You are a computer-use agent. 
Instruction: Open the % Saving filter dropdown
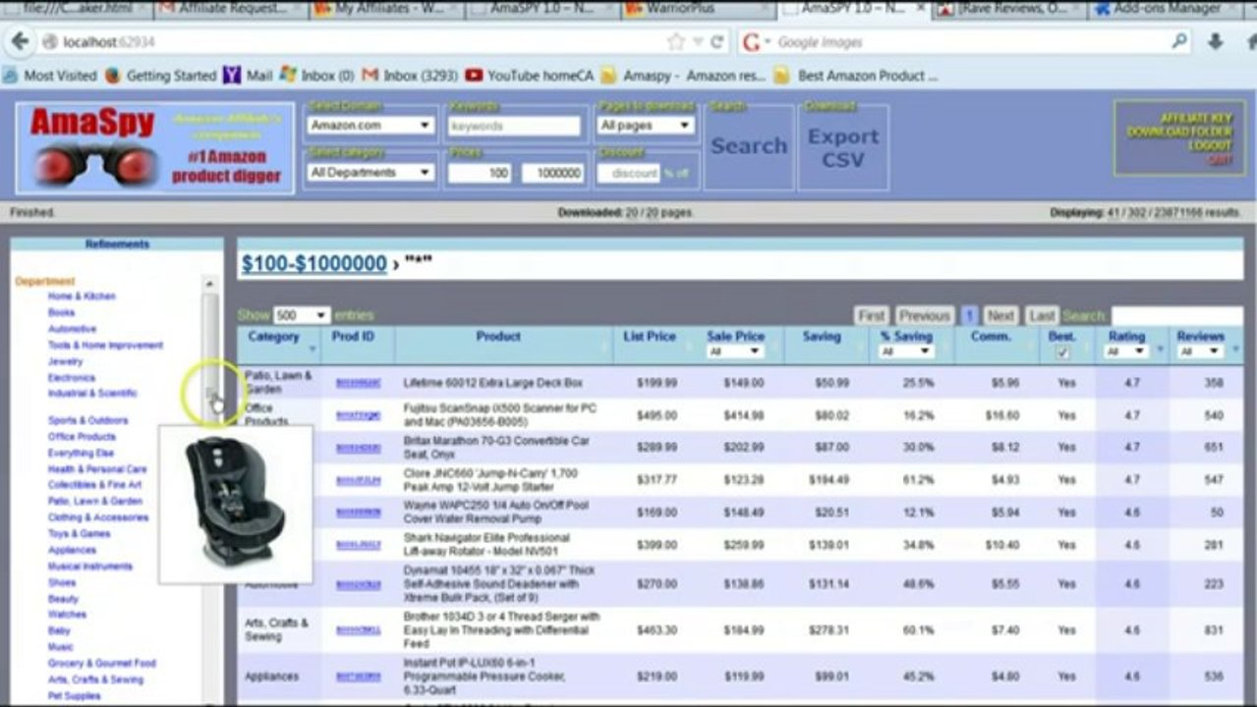pyautogui.click(x=906, y=352)
